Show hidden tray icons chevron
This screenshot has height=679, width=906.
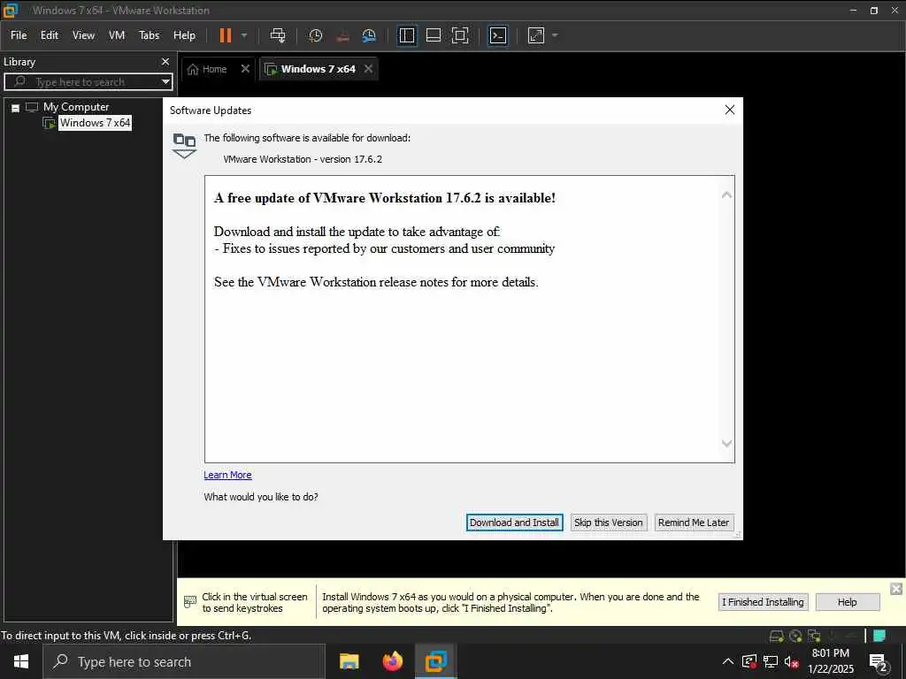(728, 661)
